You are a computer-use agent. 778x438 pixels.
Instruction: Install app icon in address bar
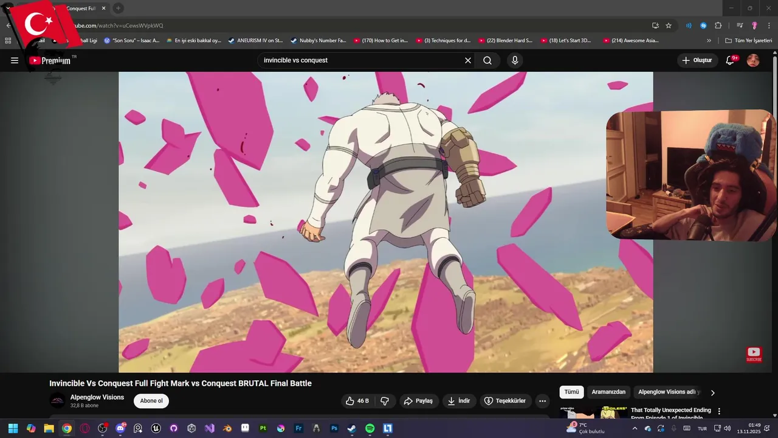coord(655,26)
